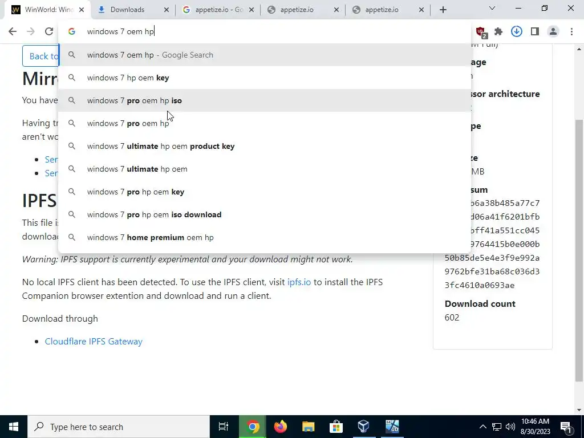Open the Chrome three-dot menu
Image resolution: width=584 pixels, height=438 pixels.
coord(571,32)
